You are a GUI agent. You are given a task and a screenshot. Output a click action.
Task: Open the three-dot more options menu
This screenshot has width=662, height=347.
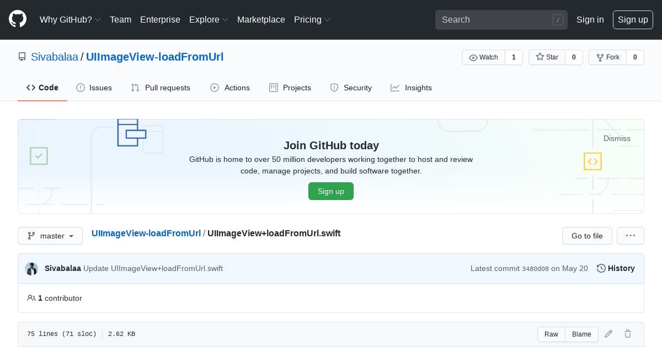631,236
